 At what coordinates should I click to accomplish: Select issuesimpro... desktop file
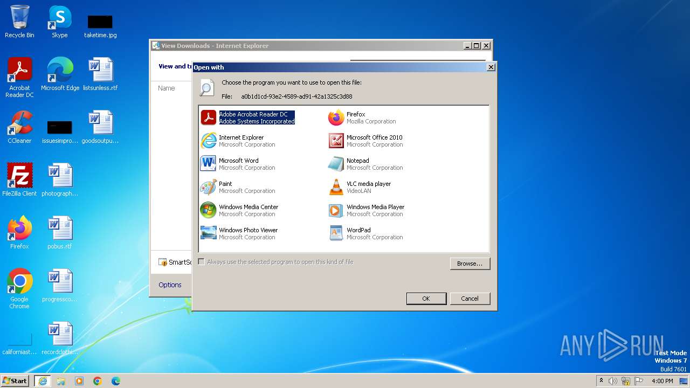pos(60,132)
